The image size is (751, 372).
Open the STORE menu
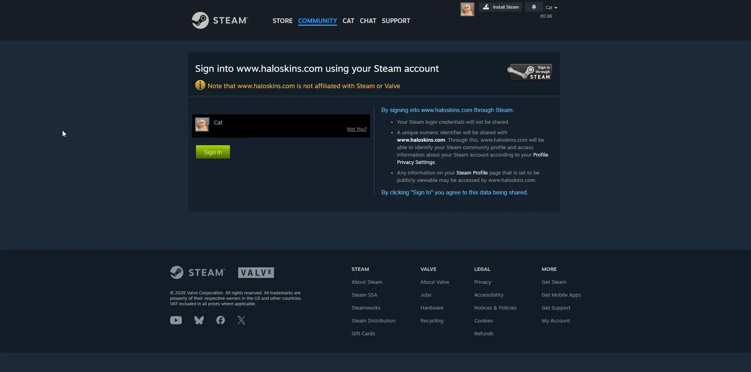click(x=282, y=21)
